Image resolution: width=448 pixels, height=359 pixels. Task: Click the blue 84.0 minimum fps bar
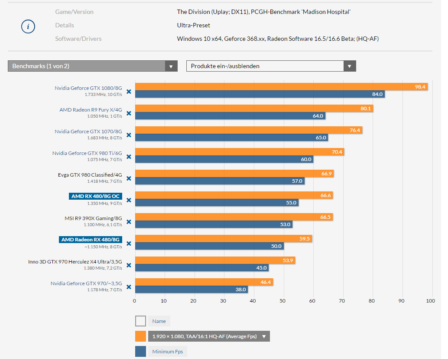click(x=260, y=94)
